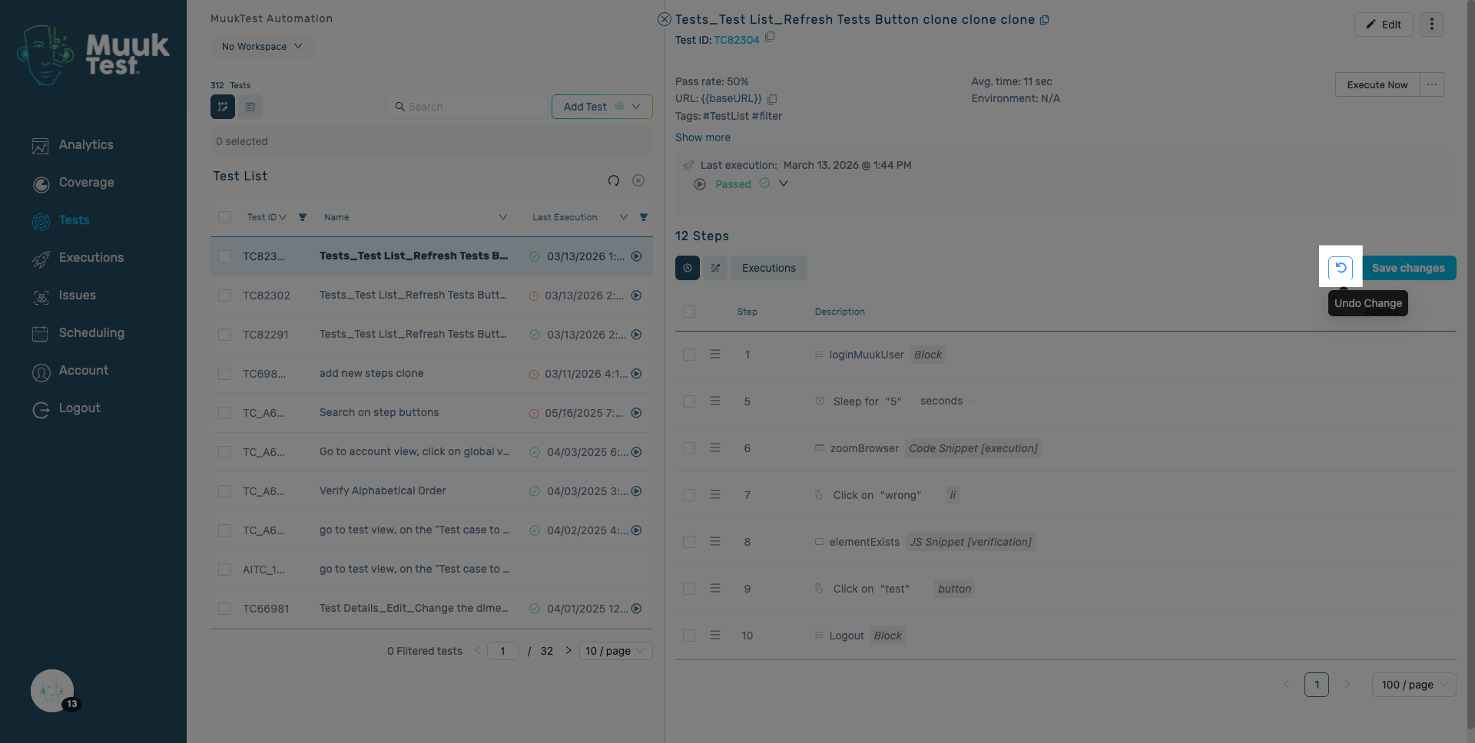Click the Edit button
This screenshot has width=1475, height=743.
point(1384,25)
